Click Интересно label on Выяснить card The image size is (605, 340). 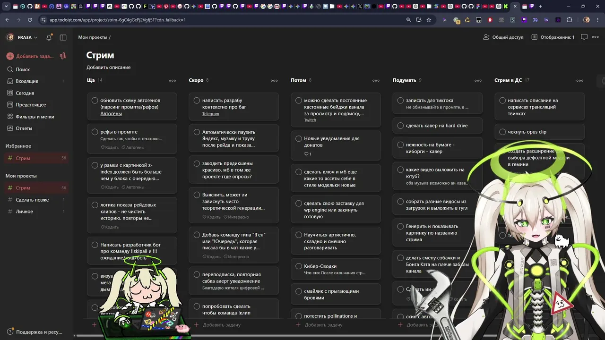[236, 217]
